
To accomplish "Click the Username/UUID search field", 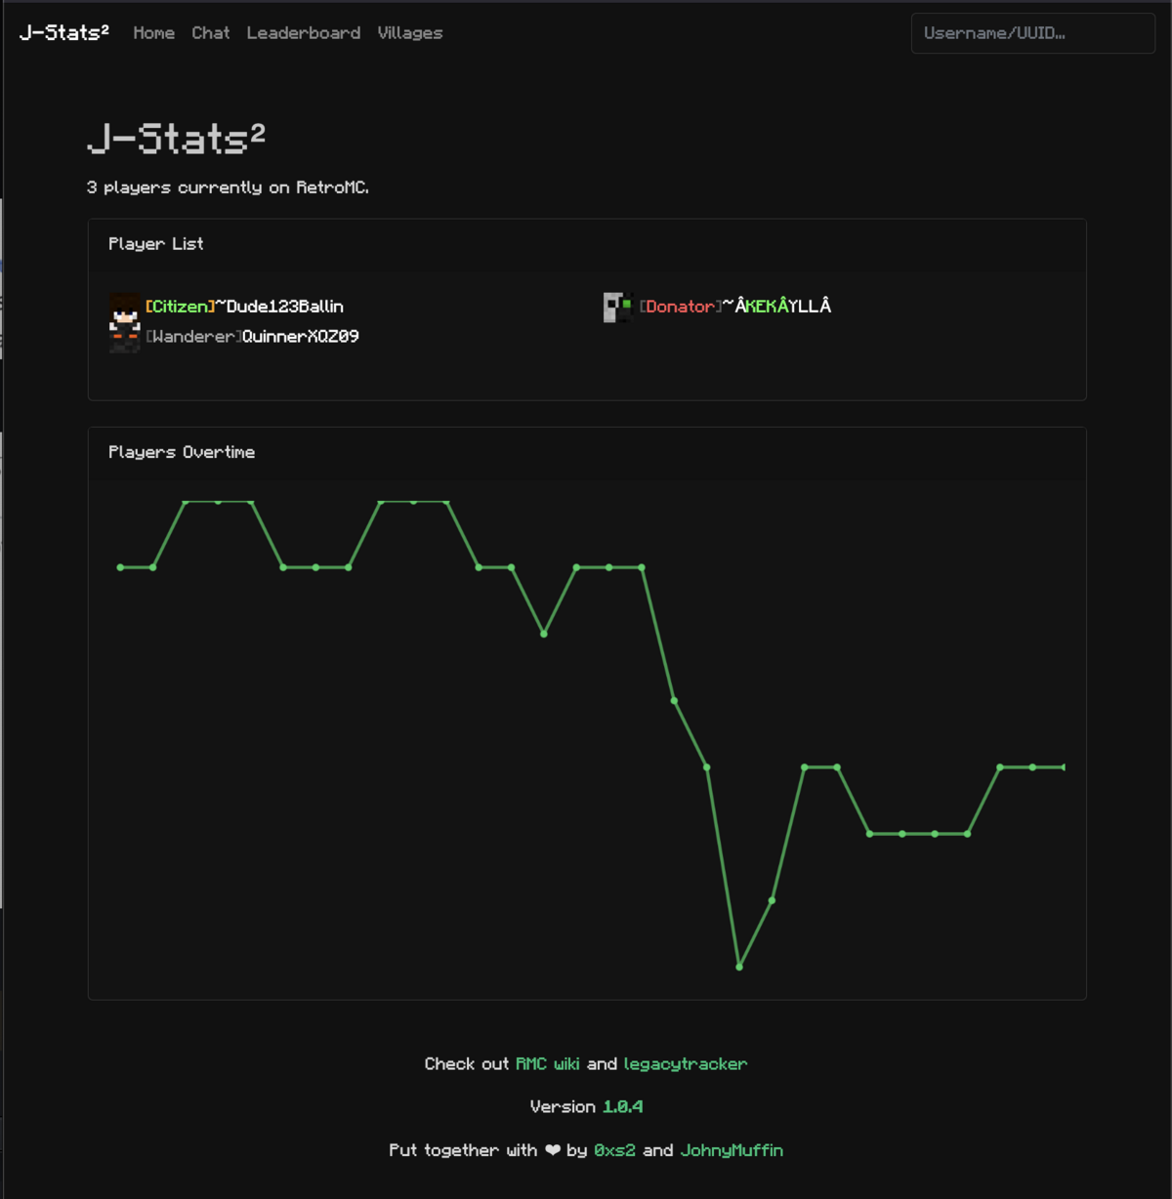I will (x=1032, y=33).
